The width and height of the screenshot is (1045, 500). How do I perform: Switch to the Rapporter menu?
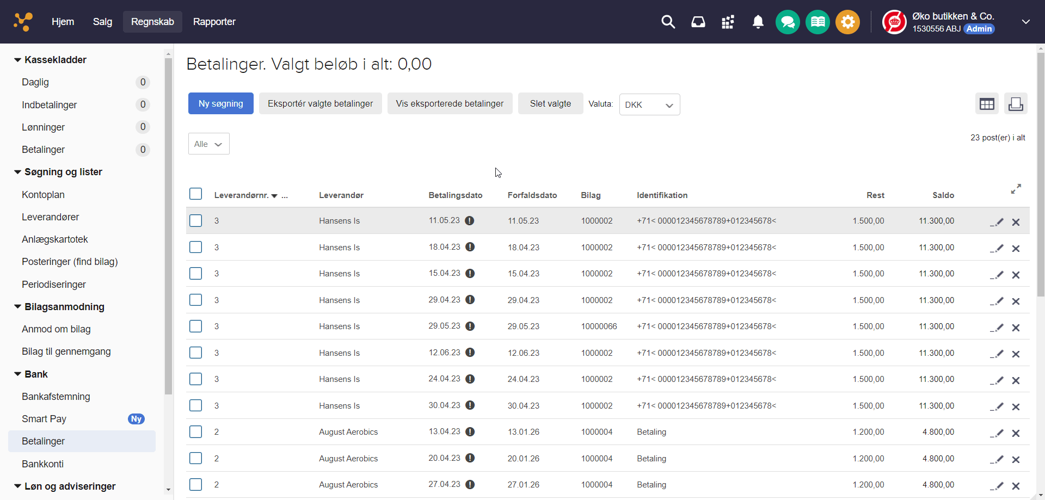click(214, 22)
